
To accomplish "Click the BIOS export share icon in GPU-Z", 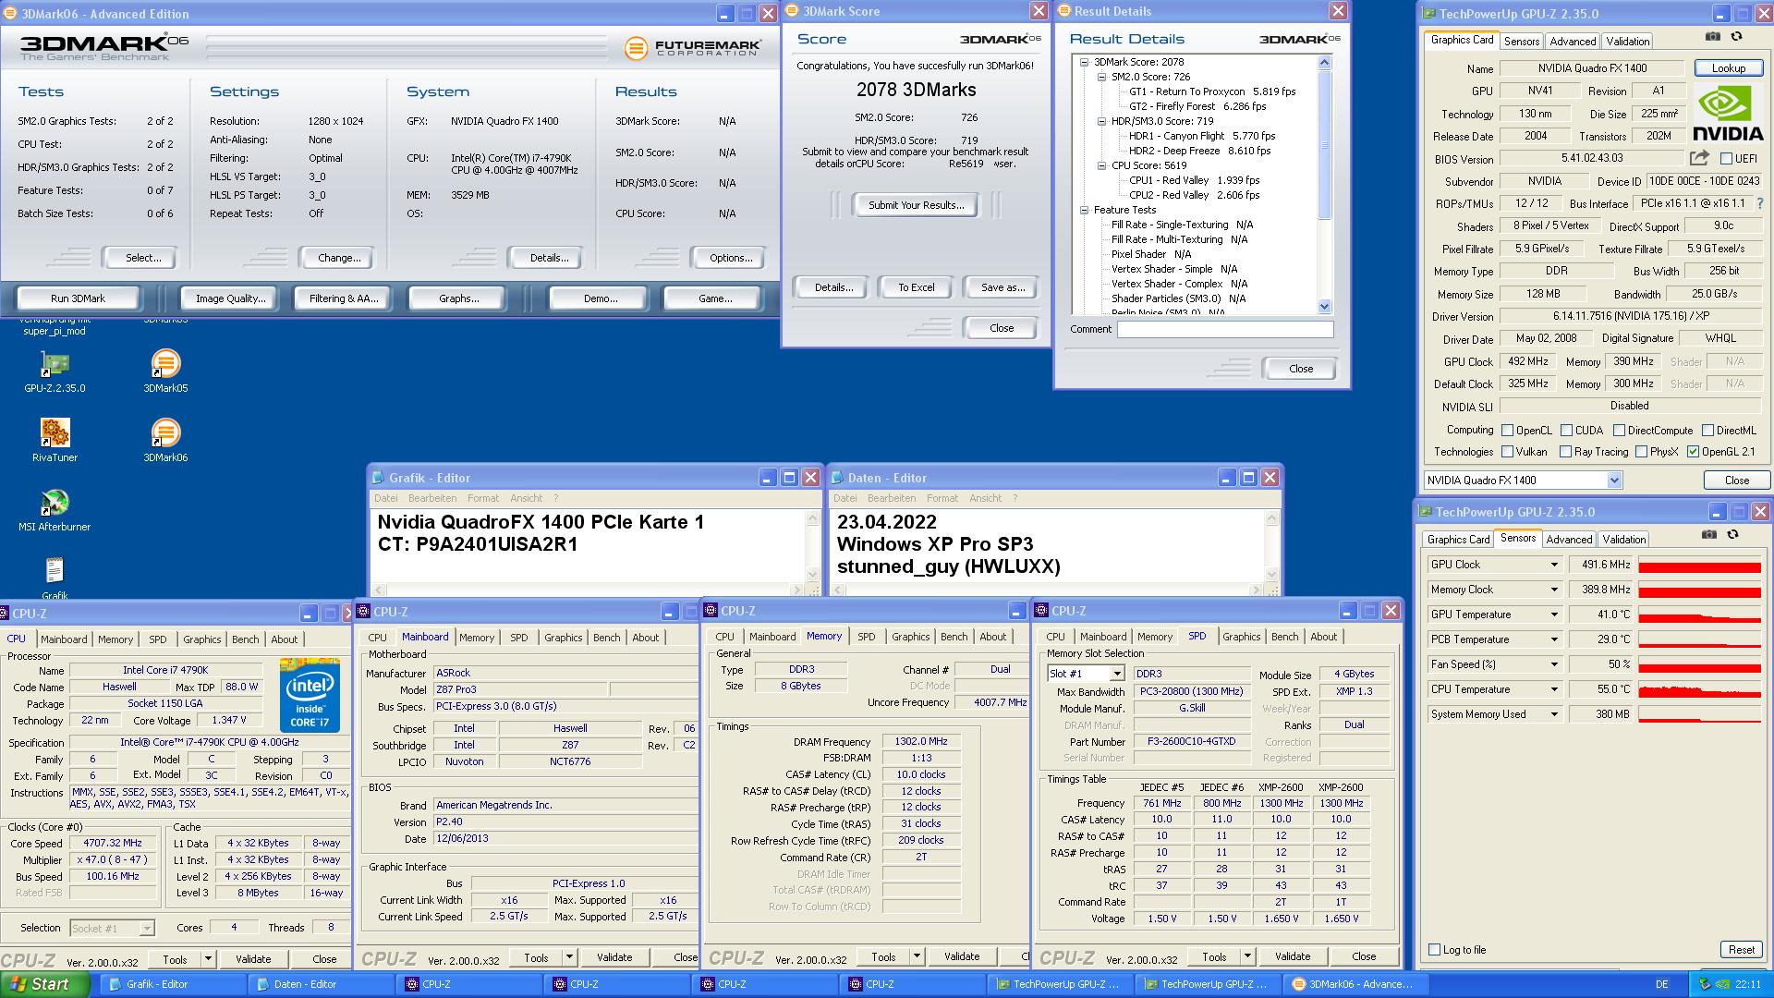I will 1698,158.
